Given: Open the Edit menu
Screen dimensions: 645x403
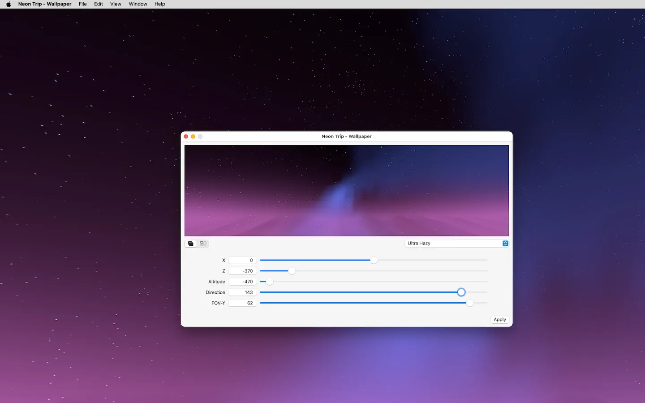Looking at the screenshot, I should (x=99, y=4).
